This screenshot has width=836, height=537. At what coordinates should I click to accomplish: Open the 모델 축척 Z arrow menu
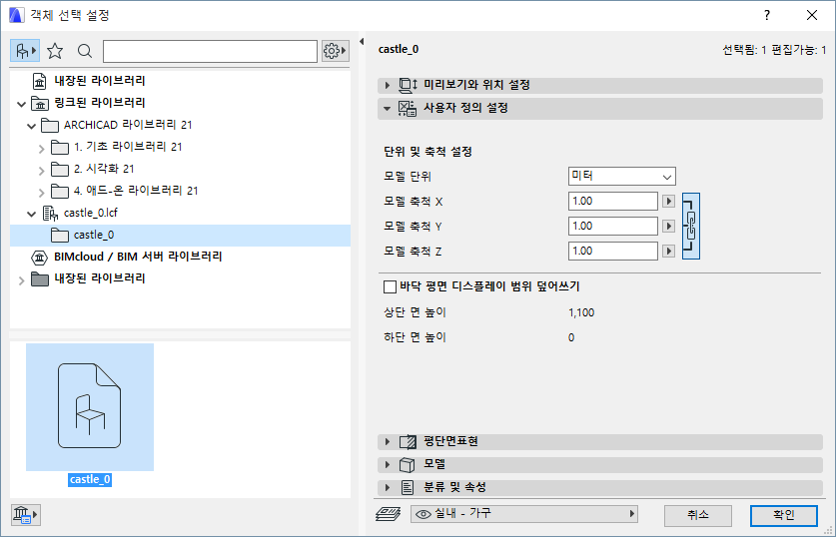coord(668,251)
